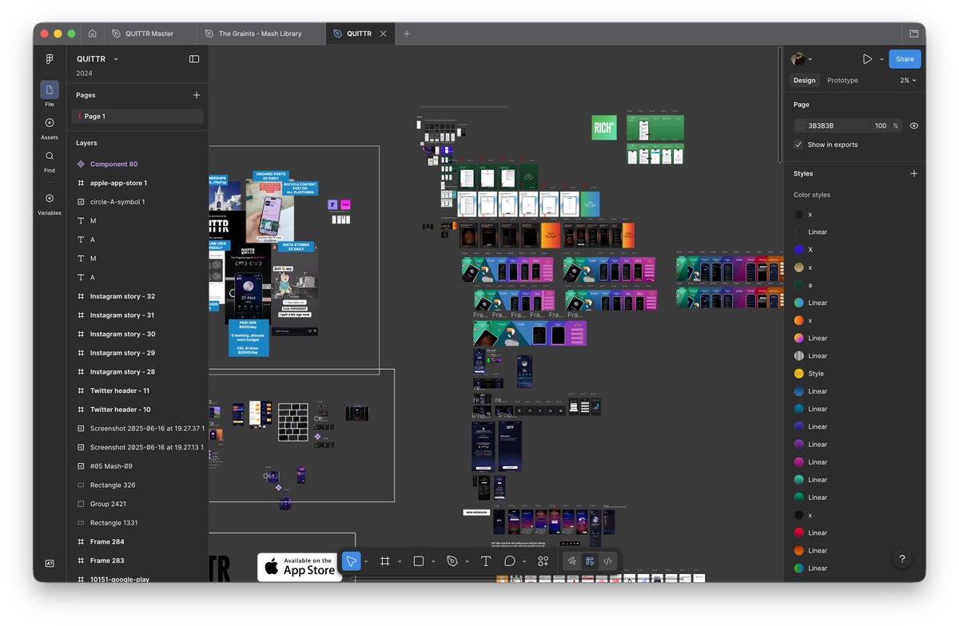Image resolution: width=959 pixels, height=626 pixels.
Task: Select the Move tool in bottom toolbar
Action: (x=351, y=561)
